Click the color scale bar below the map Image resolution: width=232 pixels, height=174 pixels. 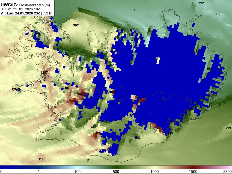pyautogui.click(x=116, y=167)
